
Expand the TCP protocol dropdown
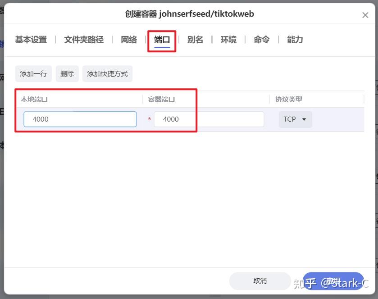coord(295,119)
